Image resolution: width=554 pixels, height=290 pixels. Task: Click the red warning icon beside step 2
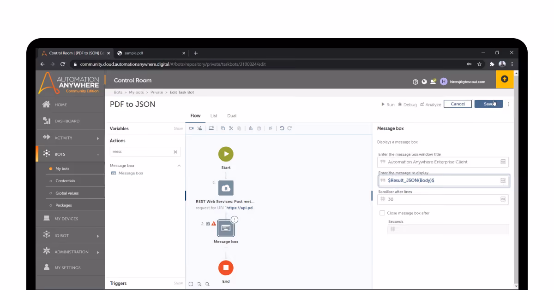214,224
